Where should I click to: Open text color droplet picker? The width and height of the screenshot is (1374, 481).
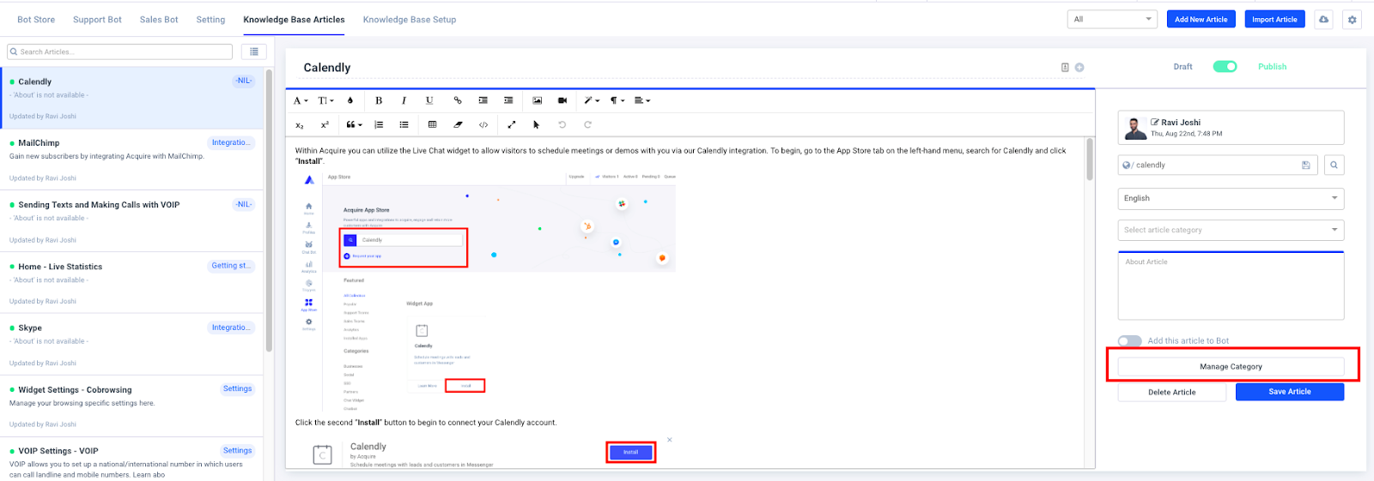[350, 100]
